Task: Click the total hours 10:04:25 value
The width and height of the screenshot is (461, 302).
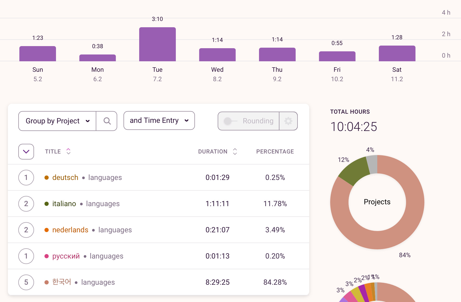Action: coord(353,127)
